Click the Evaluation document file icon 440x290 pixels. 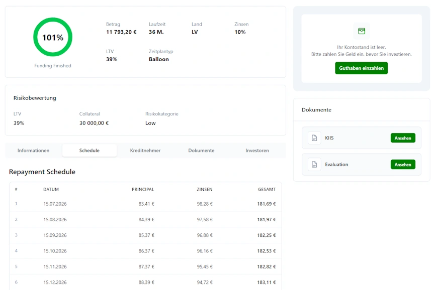(x=314, y=165)
